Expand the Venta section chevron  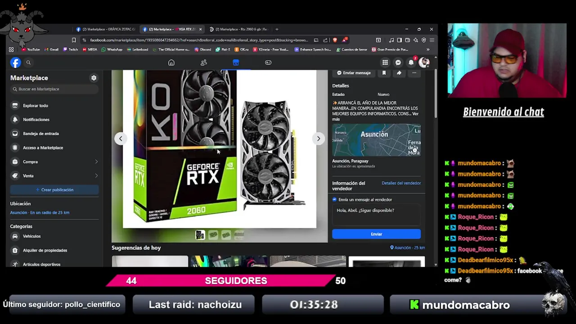[x=96, y=175]
